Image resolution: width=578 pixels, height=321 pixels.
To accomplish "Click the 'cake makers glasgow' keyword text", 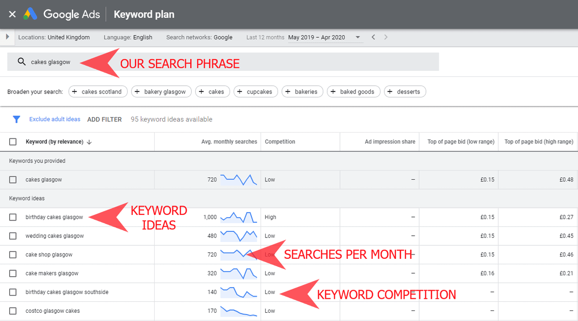I will (52, 273).
